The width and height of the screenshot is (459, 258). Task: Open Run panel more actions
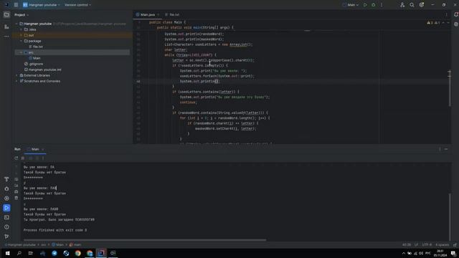point(43,158)
